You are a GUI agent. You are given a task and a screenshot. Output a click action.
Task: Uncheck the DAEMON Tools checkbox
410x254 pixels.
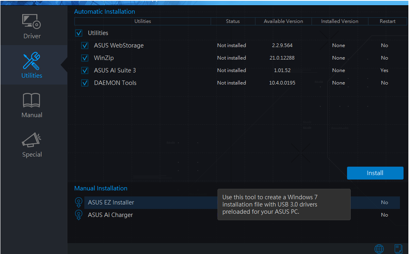pyautogui.click(x=85, y=83)
